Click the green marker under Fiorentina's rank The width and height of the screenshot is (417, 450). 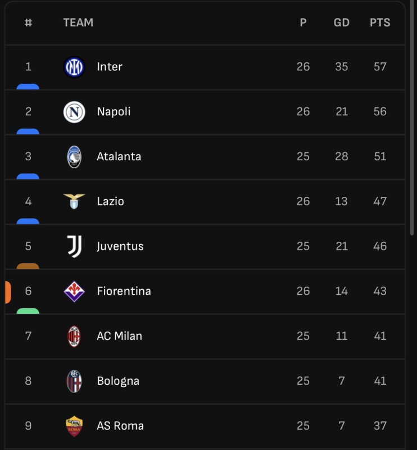click(28, 311)
